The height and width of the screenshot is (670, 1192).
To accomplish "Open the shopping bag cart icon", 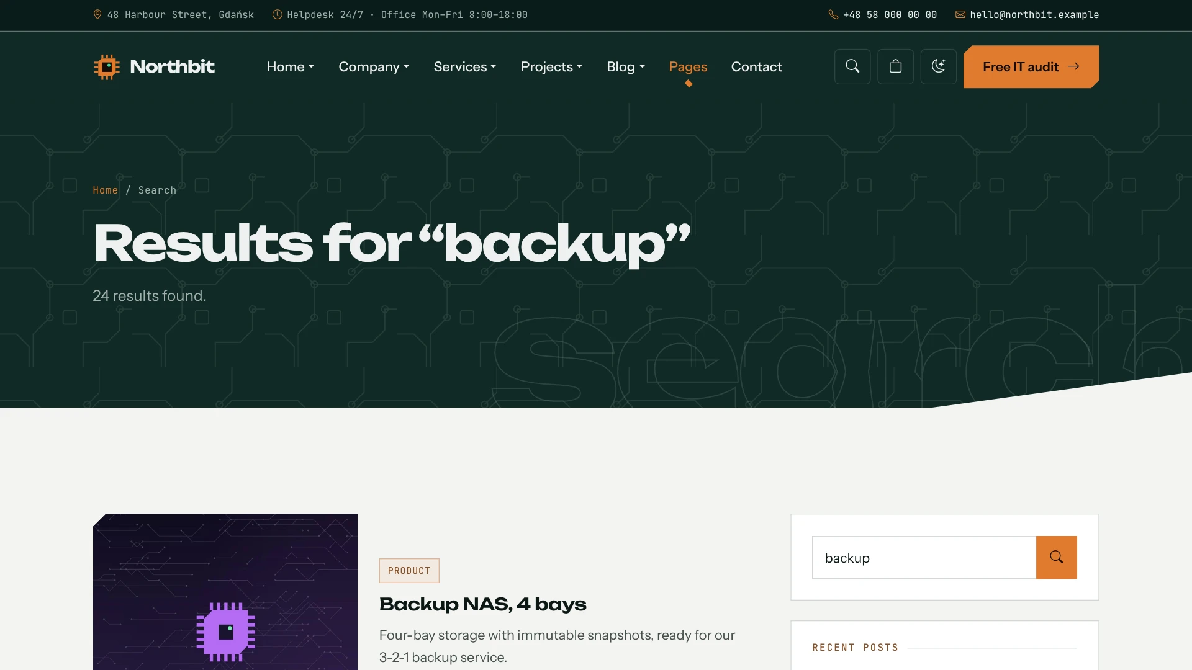I will pyautogui.click(x=895, y=66).
